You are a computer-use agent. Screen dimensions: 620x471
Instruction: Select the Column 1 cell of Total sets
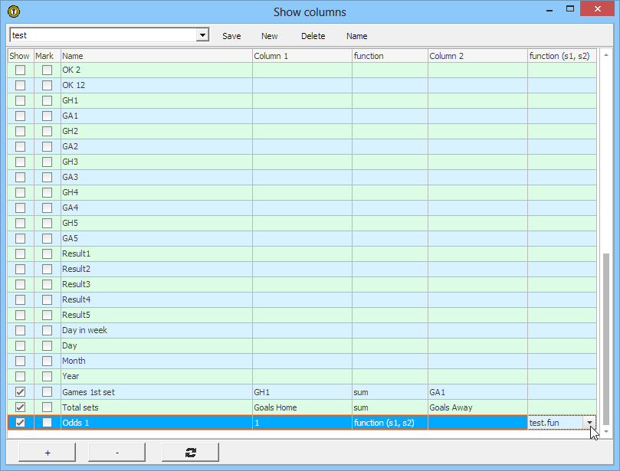(302, 407)
